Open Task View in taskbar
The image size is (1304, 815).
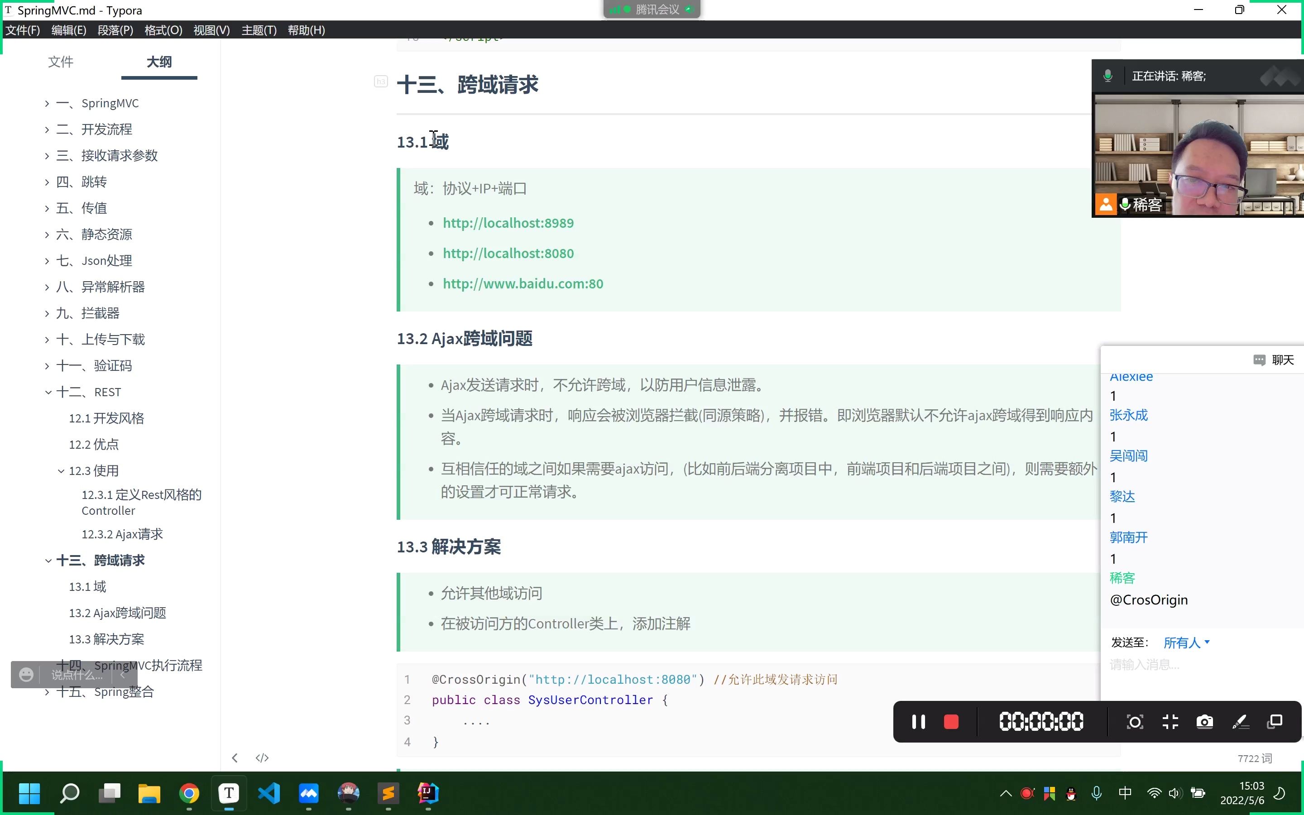coord(110,793)
